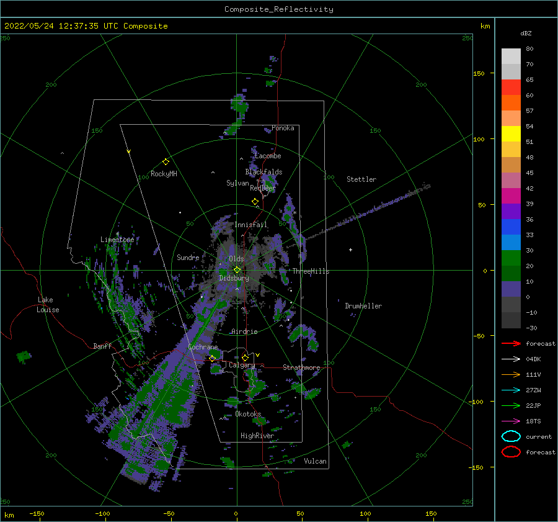Click the Vulcan city label
This screenshot has height=522, width=558.
[x=315, y=461]
